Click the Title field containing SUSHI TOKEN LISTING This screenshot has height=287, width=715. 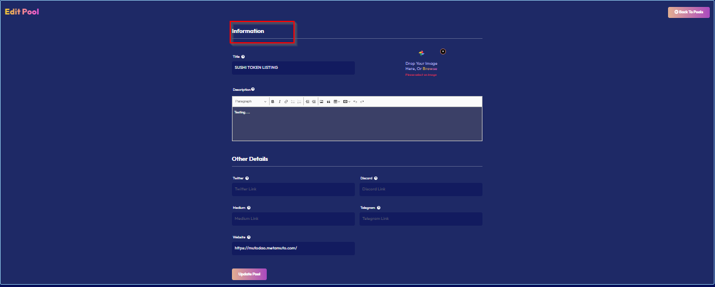[x=293, y=68]
